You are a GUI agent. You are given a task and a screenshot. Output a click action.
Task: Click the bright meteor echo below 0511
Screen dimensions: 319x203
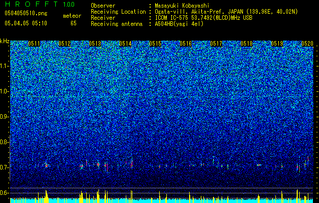point(46,165)
